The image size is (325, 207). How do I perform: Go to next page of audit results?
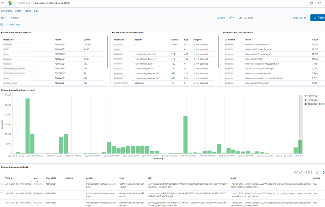323,172
